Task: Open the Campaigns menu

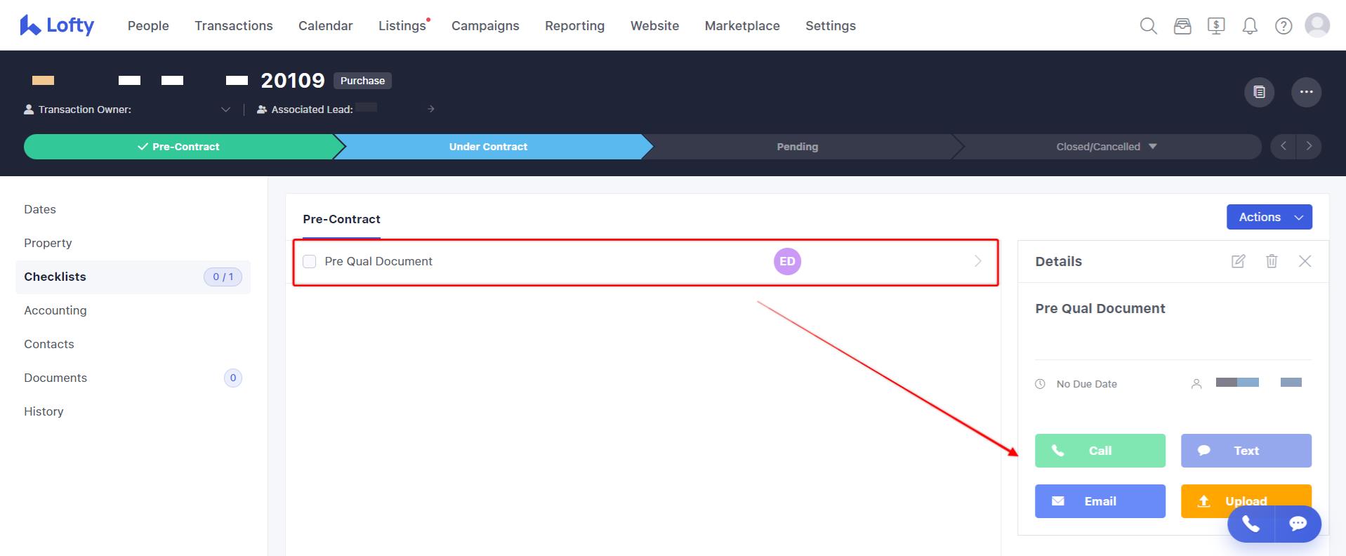Action: (485, 26)
